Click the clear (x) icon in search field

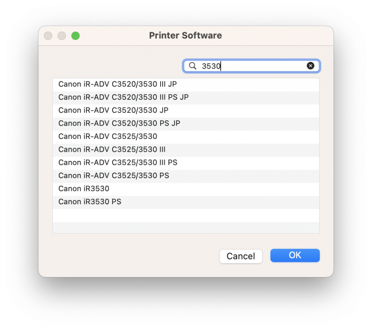click(x=311, y=66)
